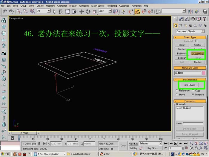Click the object color swatch
Screen dimensions: 209x157
[204, 73]
